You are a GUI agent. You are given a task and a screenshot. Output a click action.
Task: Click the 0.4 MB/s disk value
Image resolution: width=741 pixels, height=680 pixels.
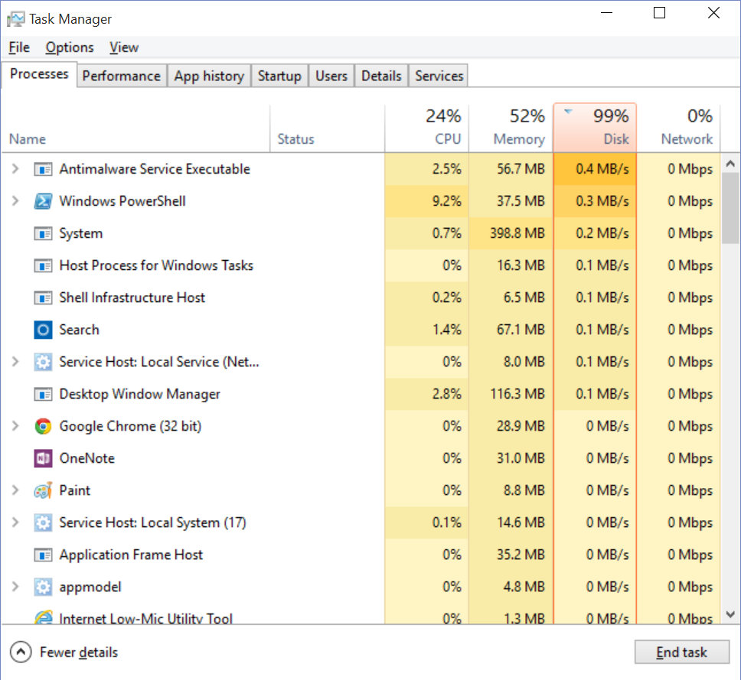click(602, 169)
